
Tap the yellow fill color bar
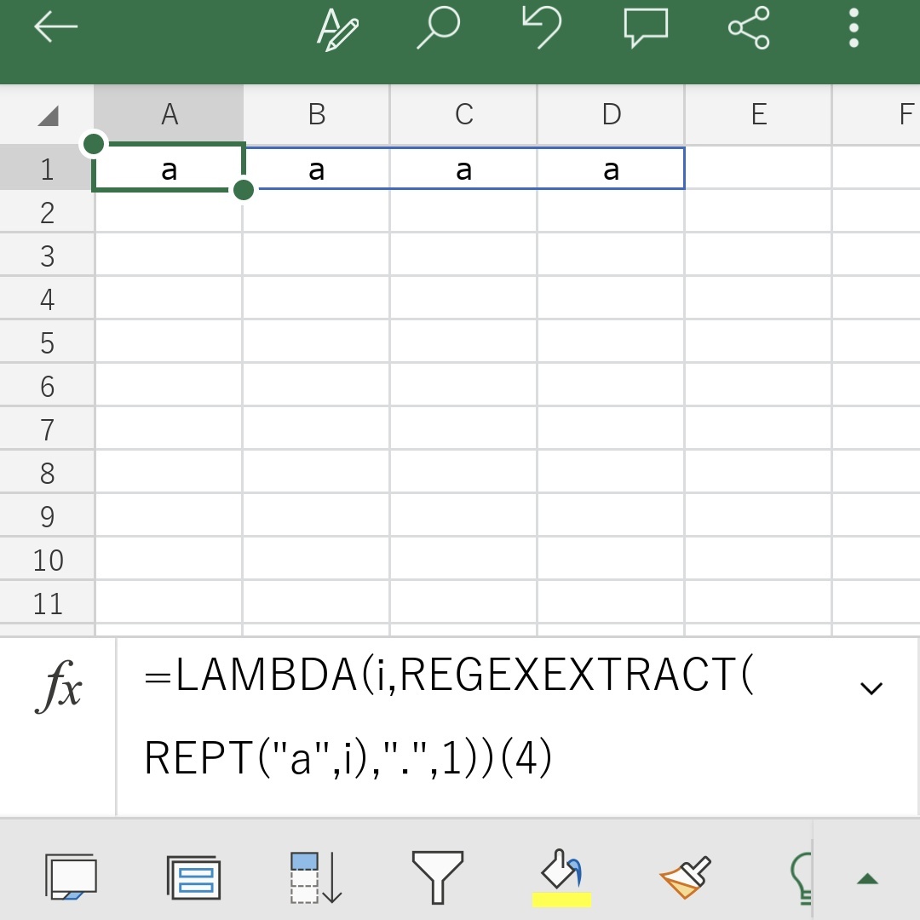click(x=561, y=900)
